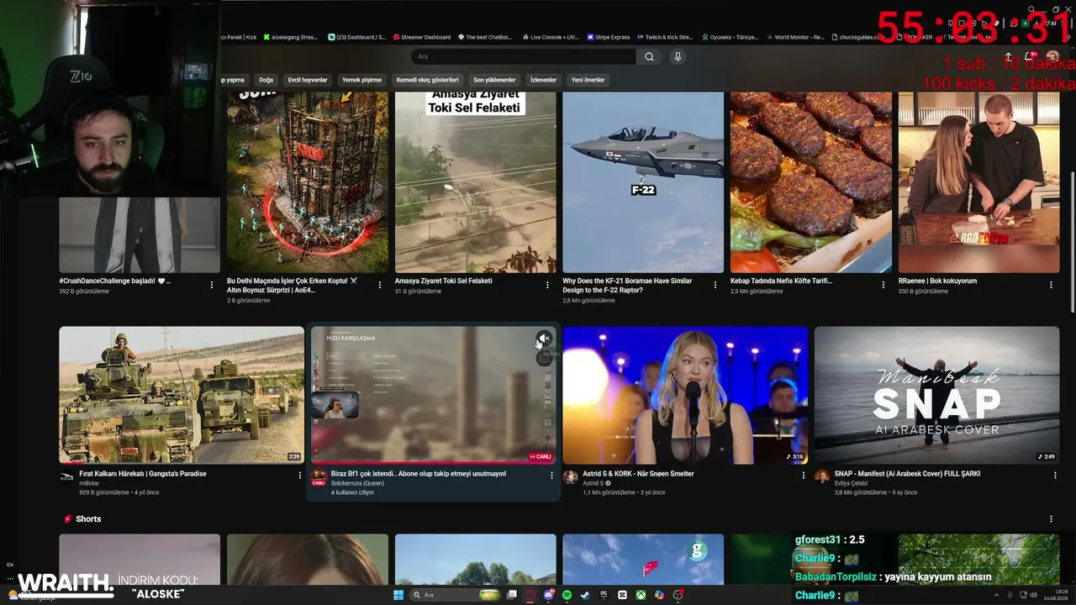Switch to World Monitor browser tab
The image size is (1076, 605).
tap(795, 37)
